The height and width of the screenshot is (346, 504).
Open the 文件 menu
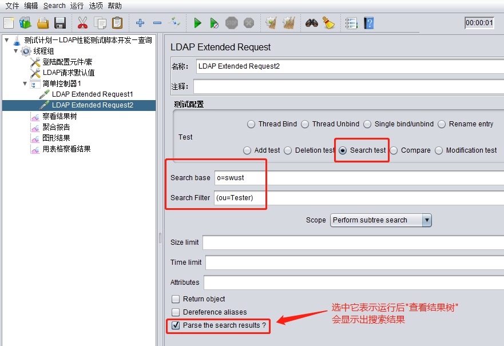click(x=12, y=6)
